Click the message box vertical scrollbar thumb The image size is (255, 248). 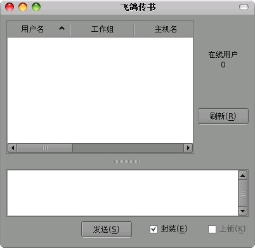[x=242, y=193]
